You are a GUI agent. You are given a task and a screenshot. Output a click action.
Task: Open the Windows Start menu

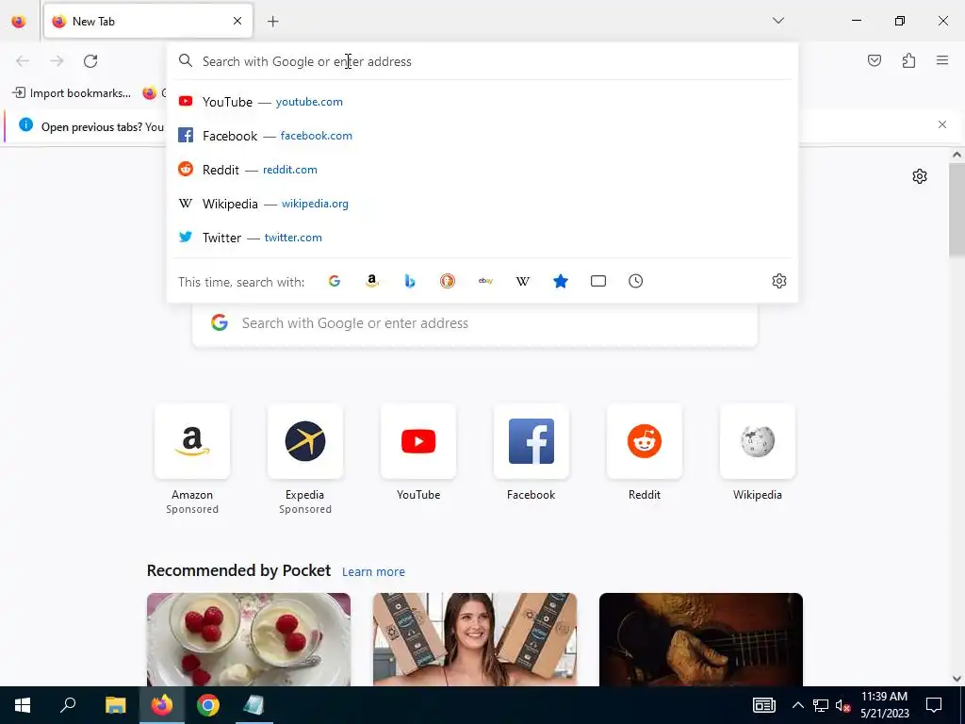23,705
